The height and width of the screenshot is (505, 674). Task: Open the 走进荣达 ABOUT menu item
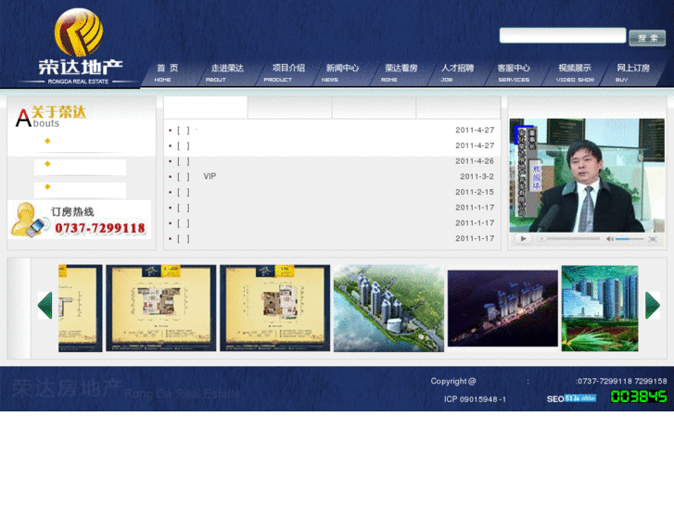coord(226,72)
